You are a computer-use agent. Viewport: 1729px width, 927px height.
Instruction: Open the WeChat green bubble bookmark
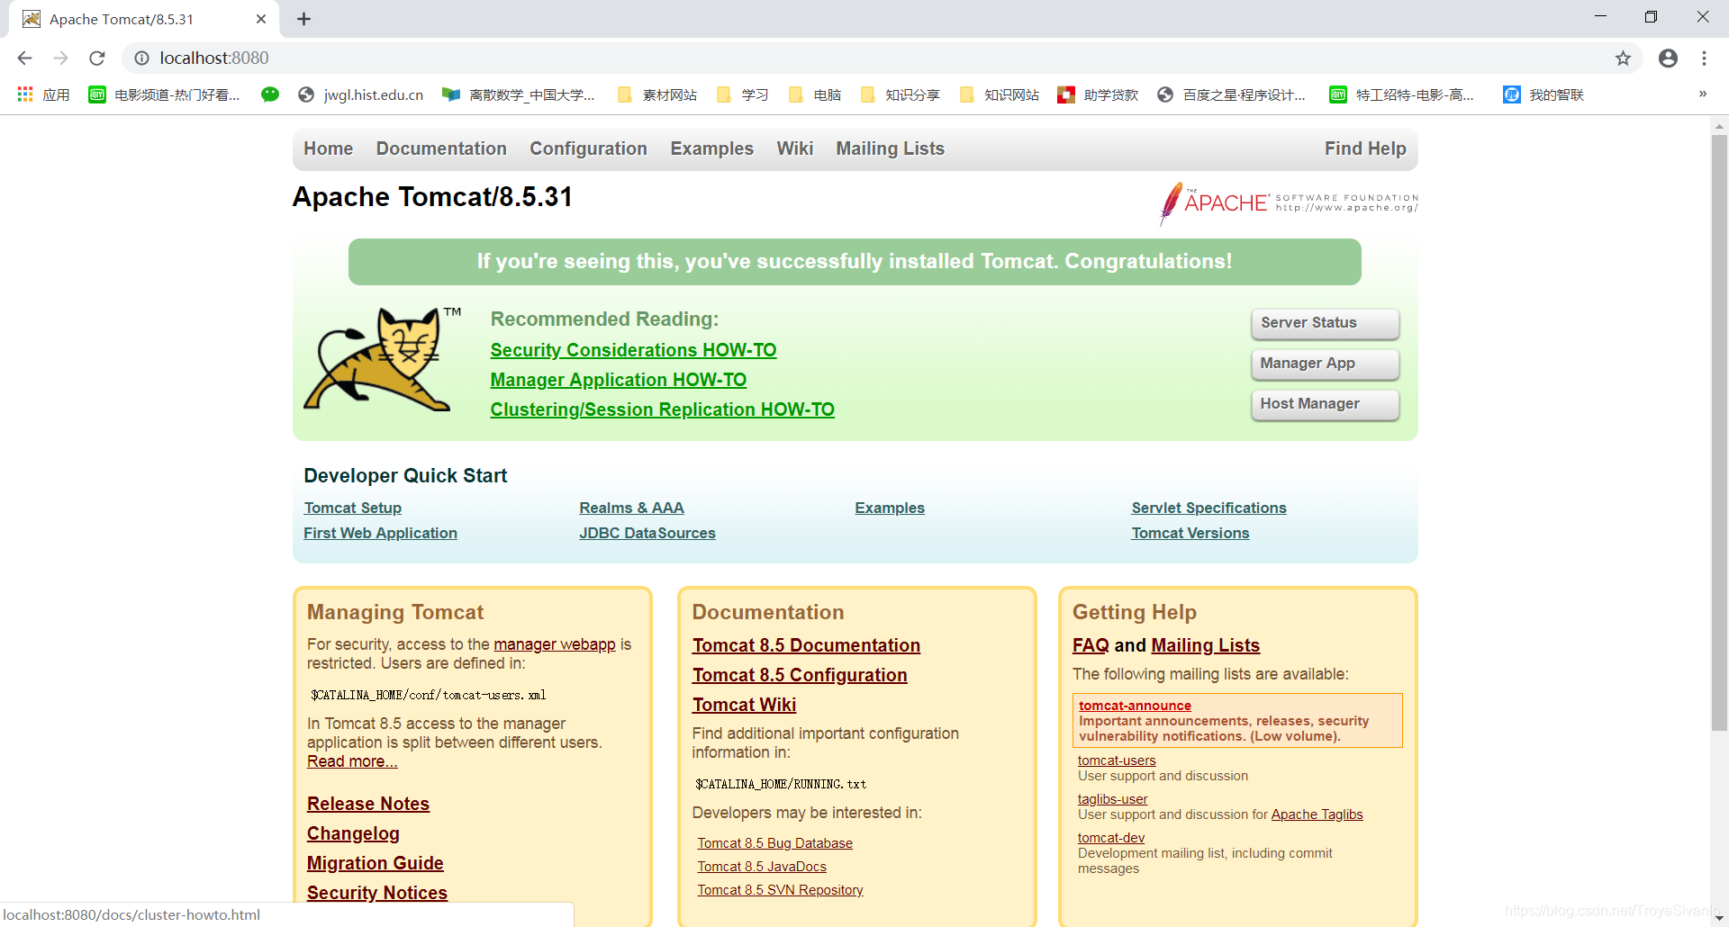(270, 94)
